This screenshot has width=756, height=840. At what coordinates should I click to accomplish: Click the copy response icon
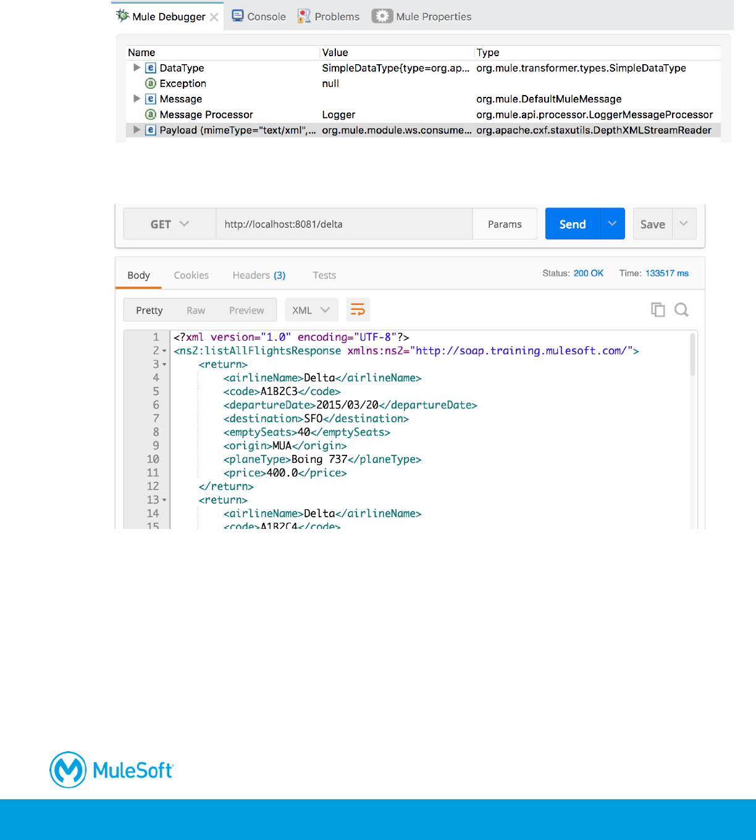658,310
